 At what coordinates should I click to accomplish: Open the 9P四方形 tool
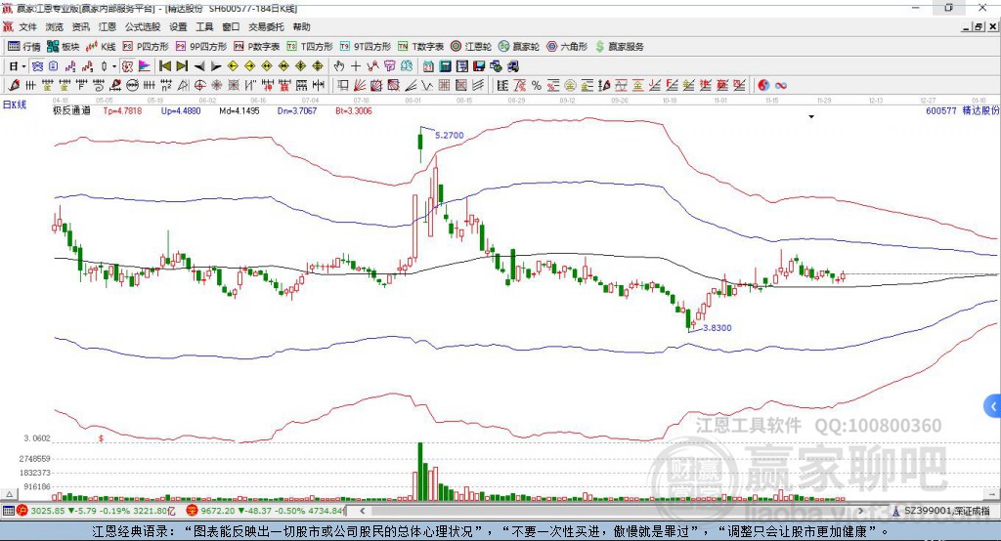pos(201,47)
